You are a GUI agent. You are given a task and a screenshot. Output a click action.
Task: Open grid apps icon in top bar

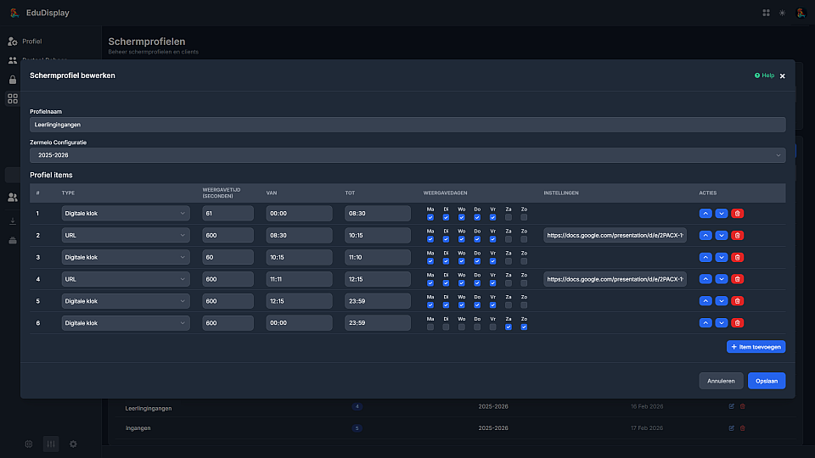click(x=767, y=13)
